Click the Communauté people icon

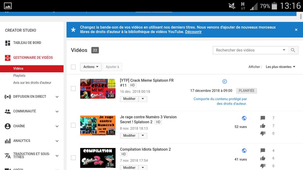pyautogui.click(x=8, y=111)
